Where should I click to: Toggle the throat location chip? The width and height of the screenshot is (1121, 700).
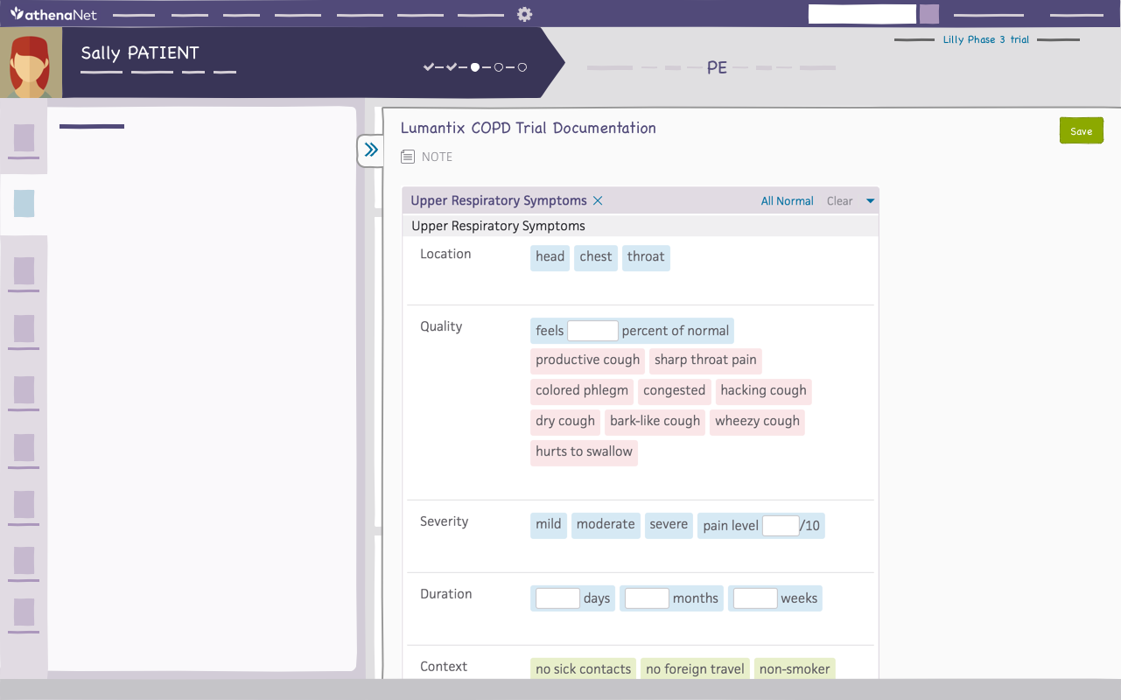(646, 257)
